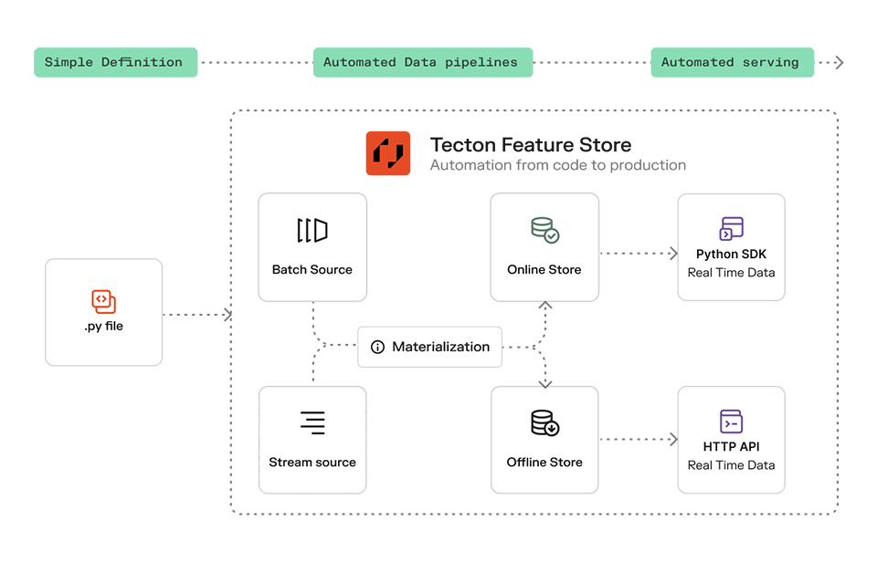Click the Materialization box
This screenshot has height=562, width=877.
point(429,347)
